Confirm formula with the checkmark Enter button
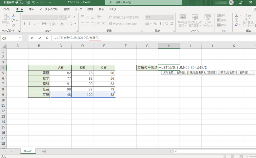256x158 pixels. (x=40, y=38)
